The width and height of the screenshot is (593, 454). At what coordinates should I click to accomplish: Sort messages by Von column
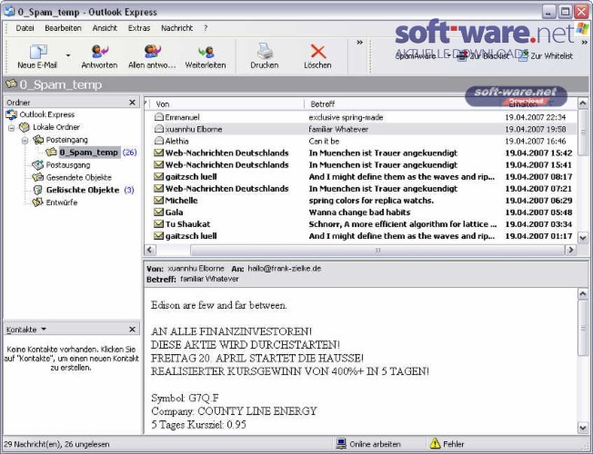[226, 104]
